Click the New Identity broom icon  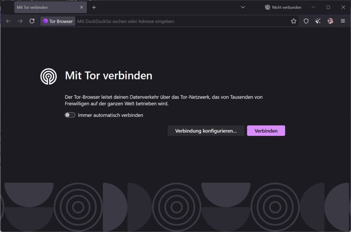pos(318,21)
